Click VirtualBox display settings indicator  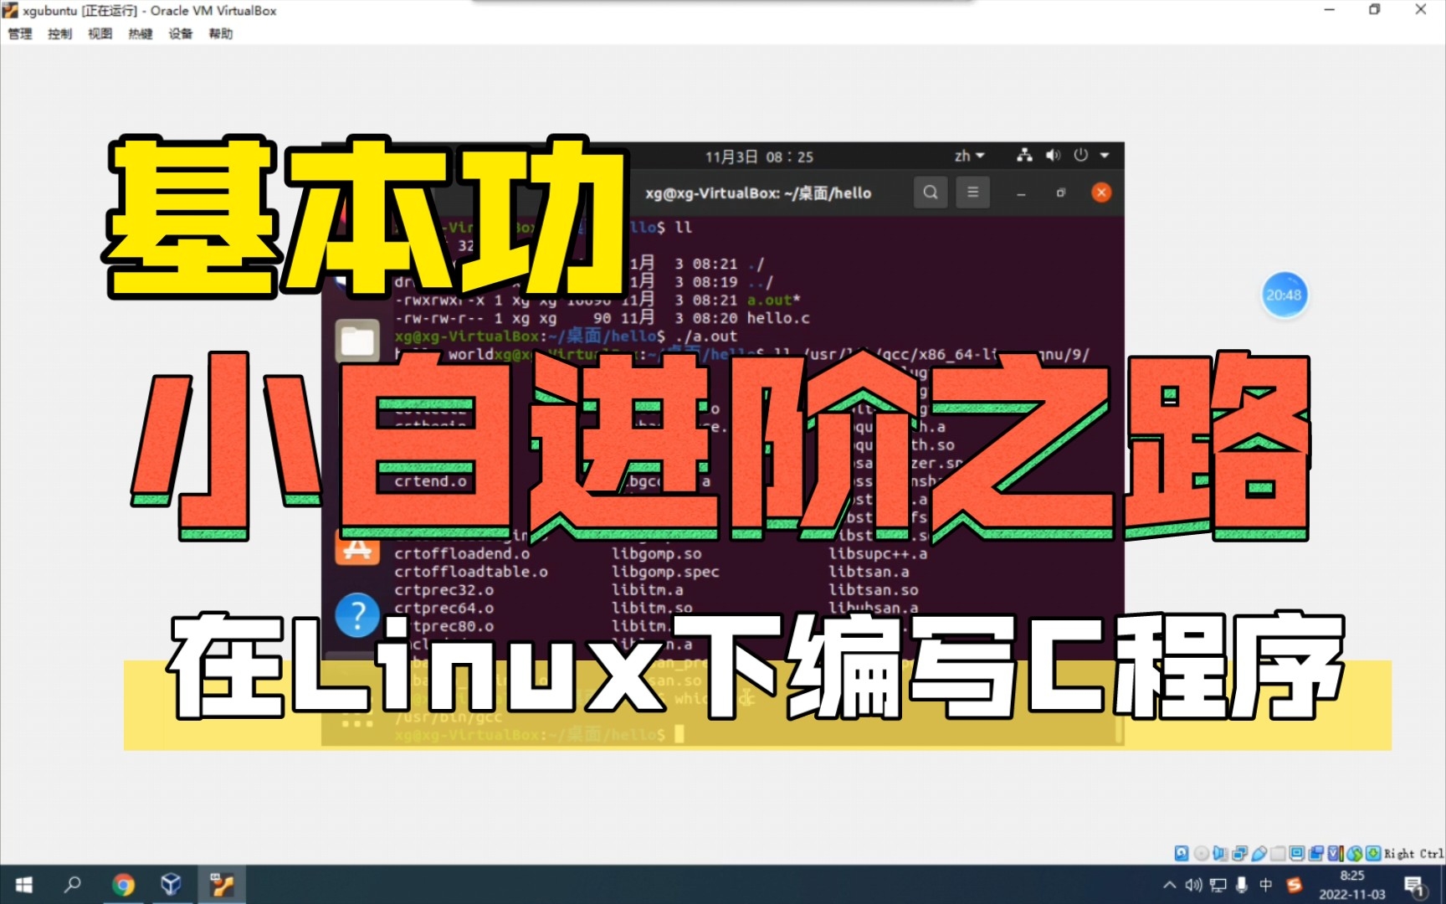click(x=1297, y=854)
